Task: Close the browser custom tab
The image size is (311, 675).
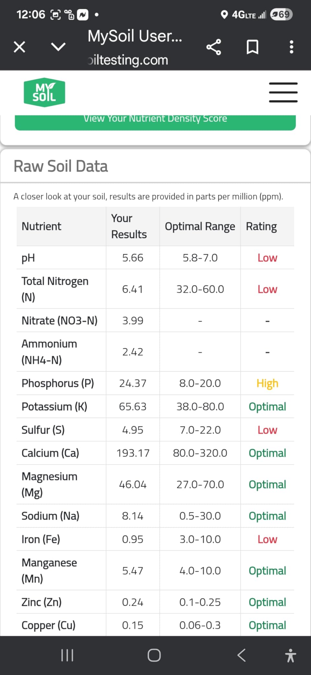Action: point(19,47)
